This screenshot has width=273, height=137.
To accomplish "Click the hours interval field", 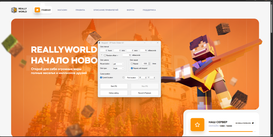I will (103, 51).
